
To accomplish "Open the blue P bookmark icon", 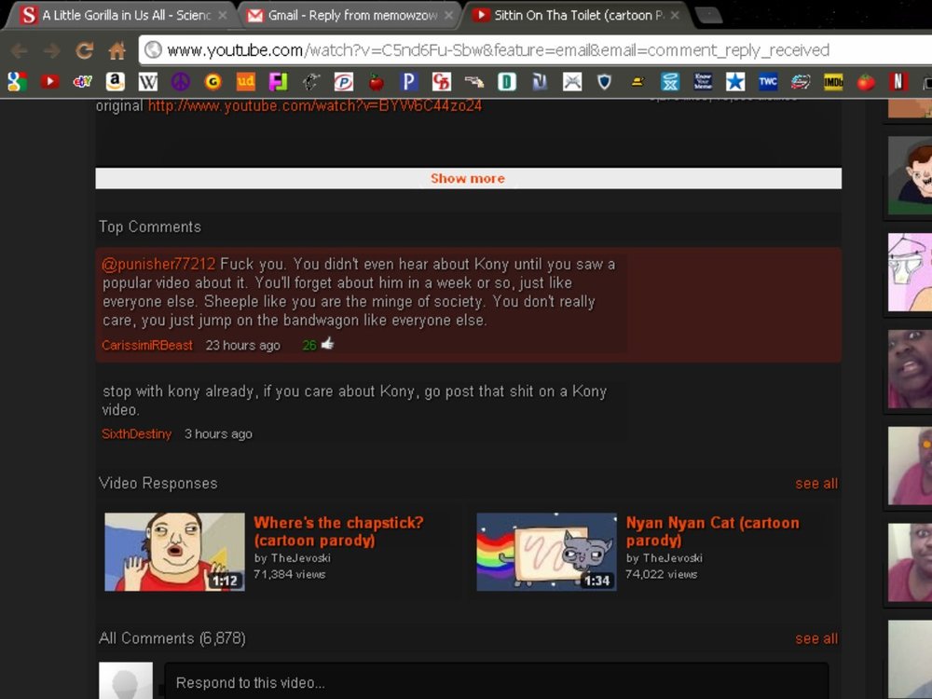I will [x=408, y=81].
